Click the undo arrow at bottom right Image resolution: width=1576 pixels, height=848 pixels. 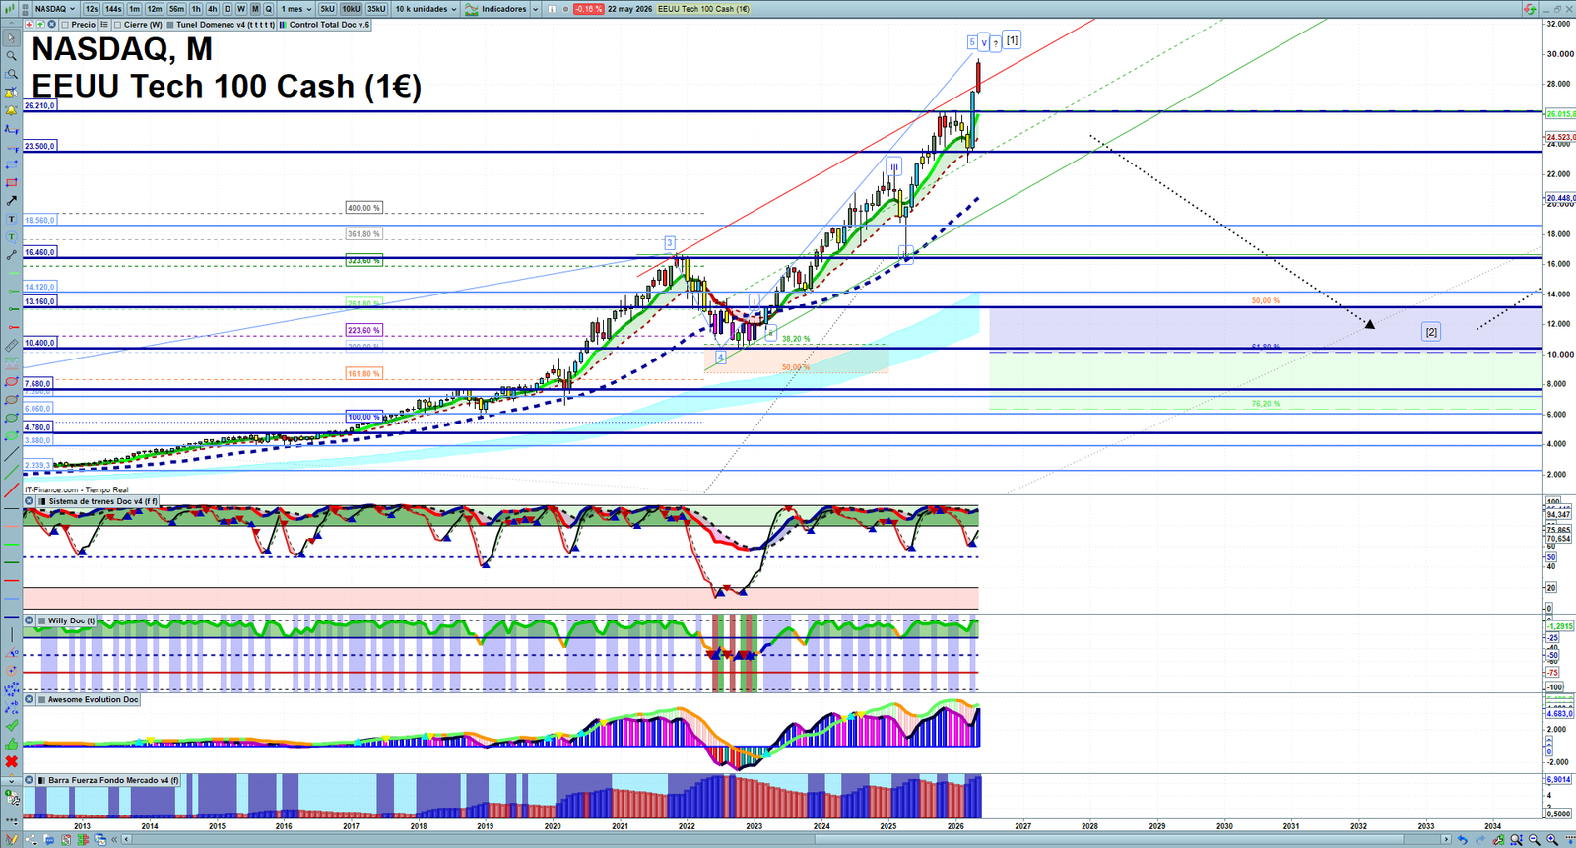[x=1463, y=840]
